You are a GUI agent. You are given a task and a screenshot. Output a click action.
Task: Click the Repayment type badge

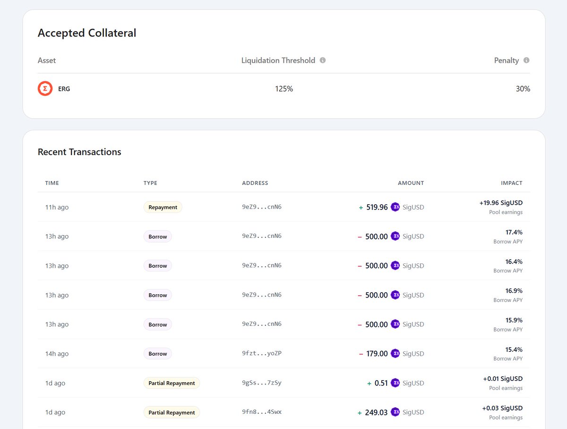[x=163, y=207]
